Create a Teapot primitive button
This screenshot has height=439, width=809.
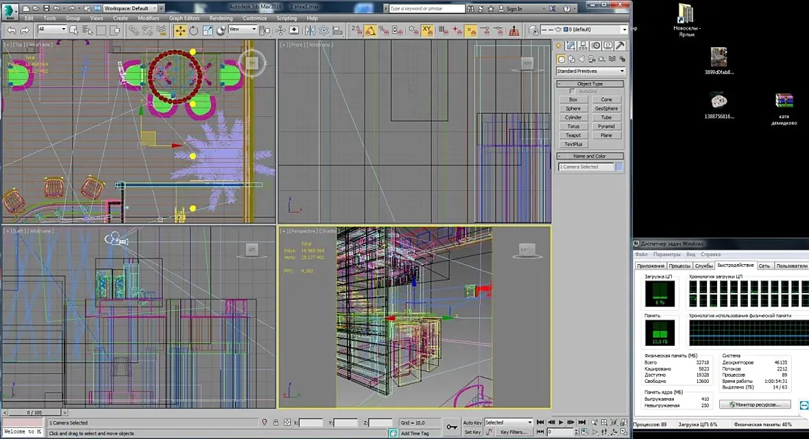[x=572, y=135]
